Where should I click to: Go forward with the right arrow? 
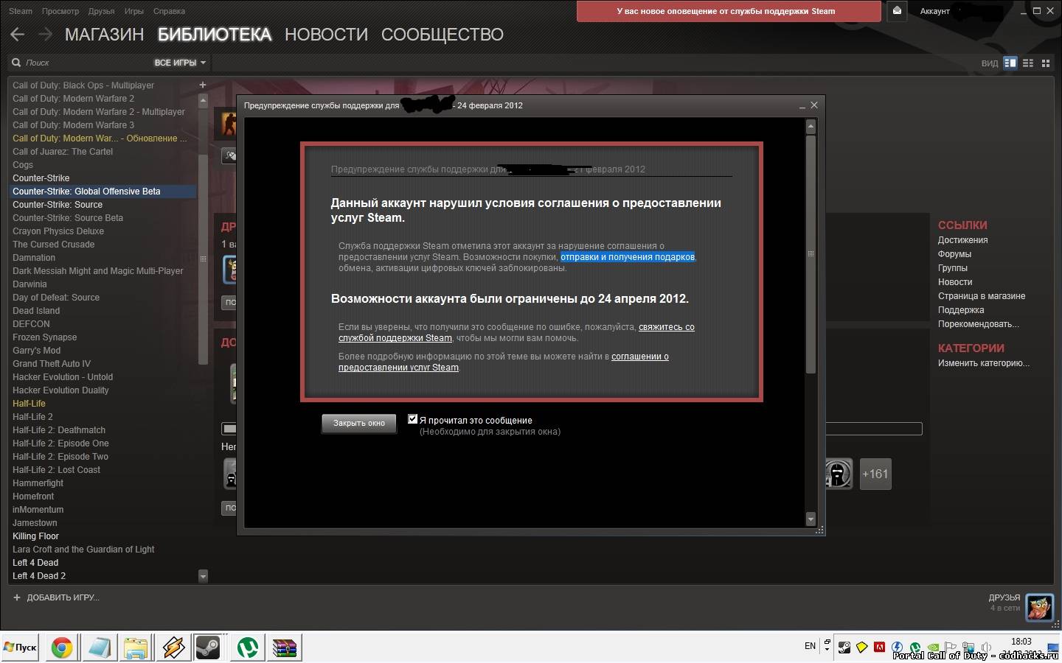45,34
